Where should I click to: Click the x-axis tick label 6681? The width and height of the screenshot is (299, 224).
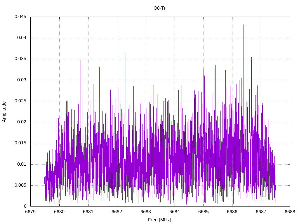pos(88,212)
